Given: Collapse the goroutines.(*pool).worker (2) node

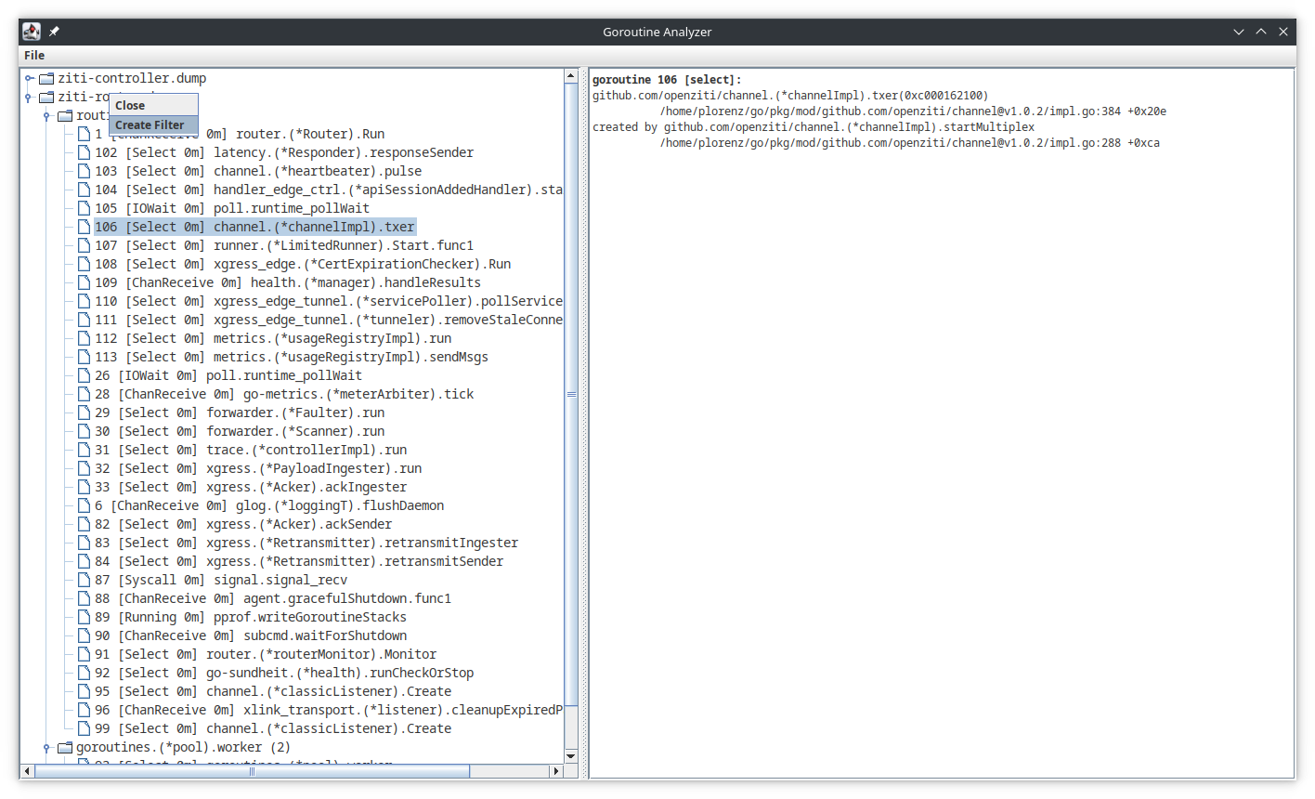Looking at the screenshot, I should 47,747.
